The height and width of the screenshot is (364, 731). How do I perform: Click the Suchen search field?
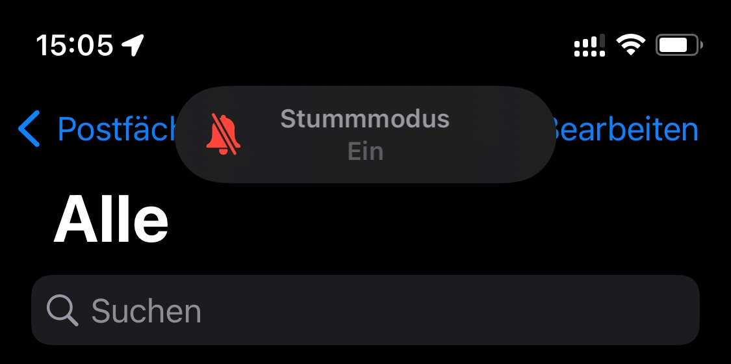coord(365,310)
